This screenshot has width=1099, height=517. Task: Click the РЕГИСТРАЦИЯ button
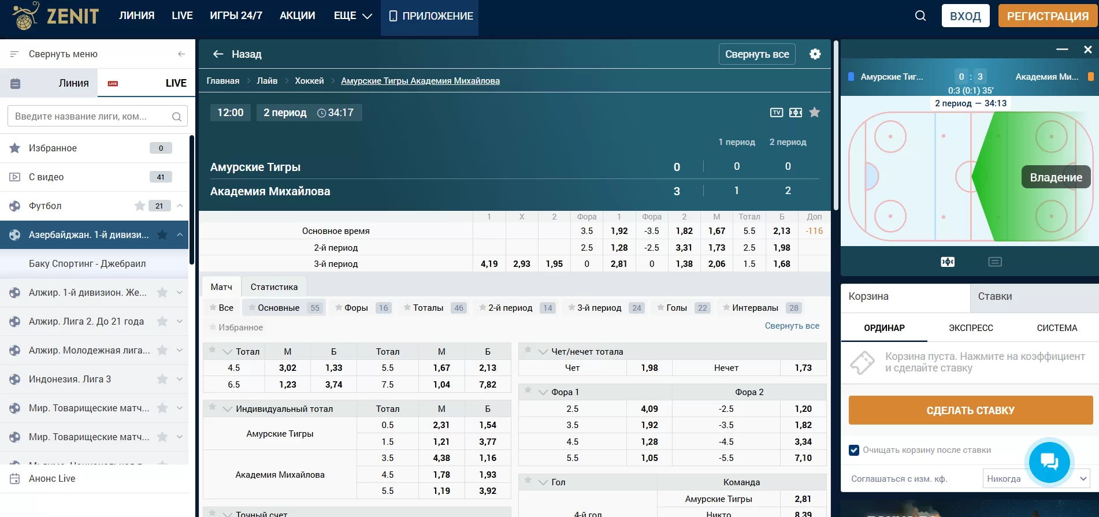point(1047,16)
